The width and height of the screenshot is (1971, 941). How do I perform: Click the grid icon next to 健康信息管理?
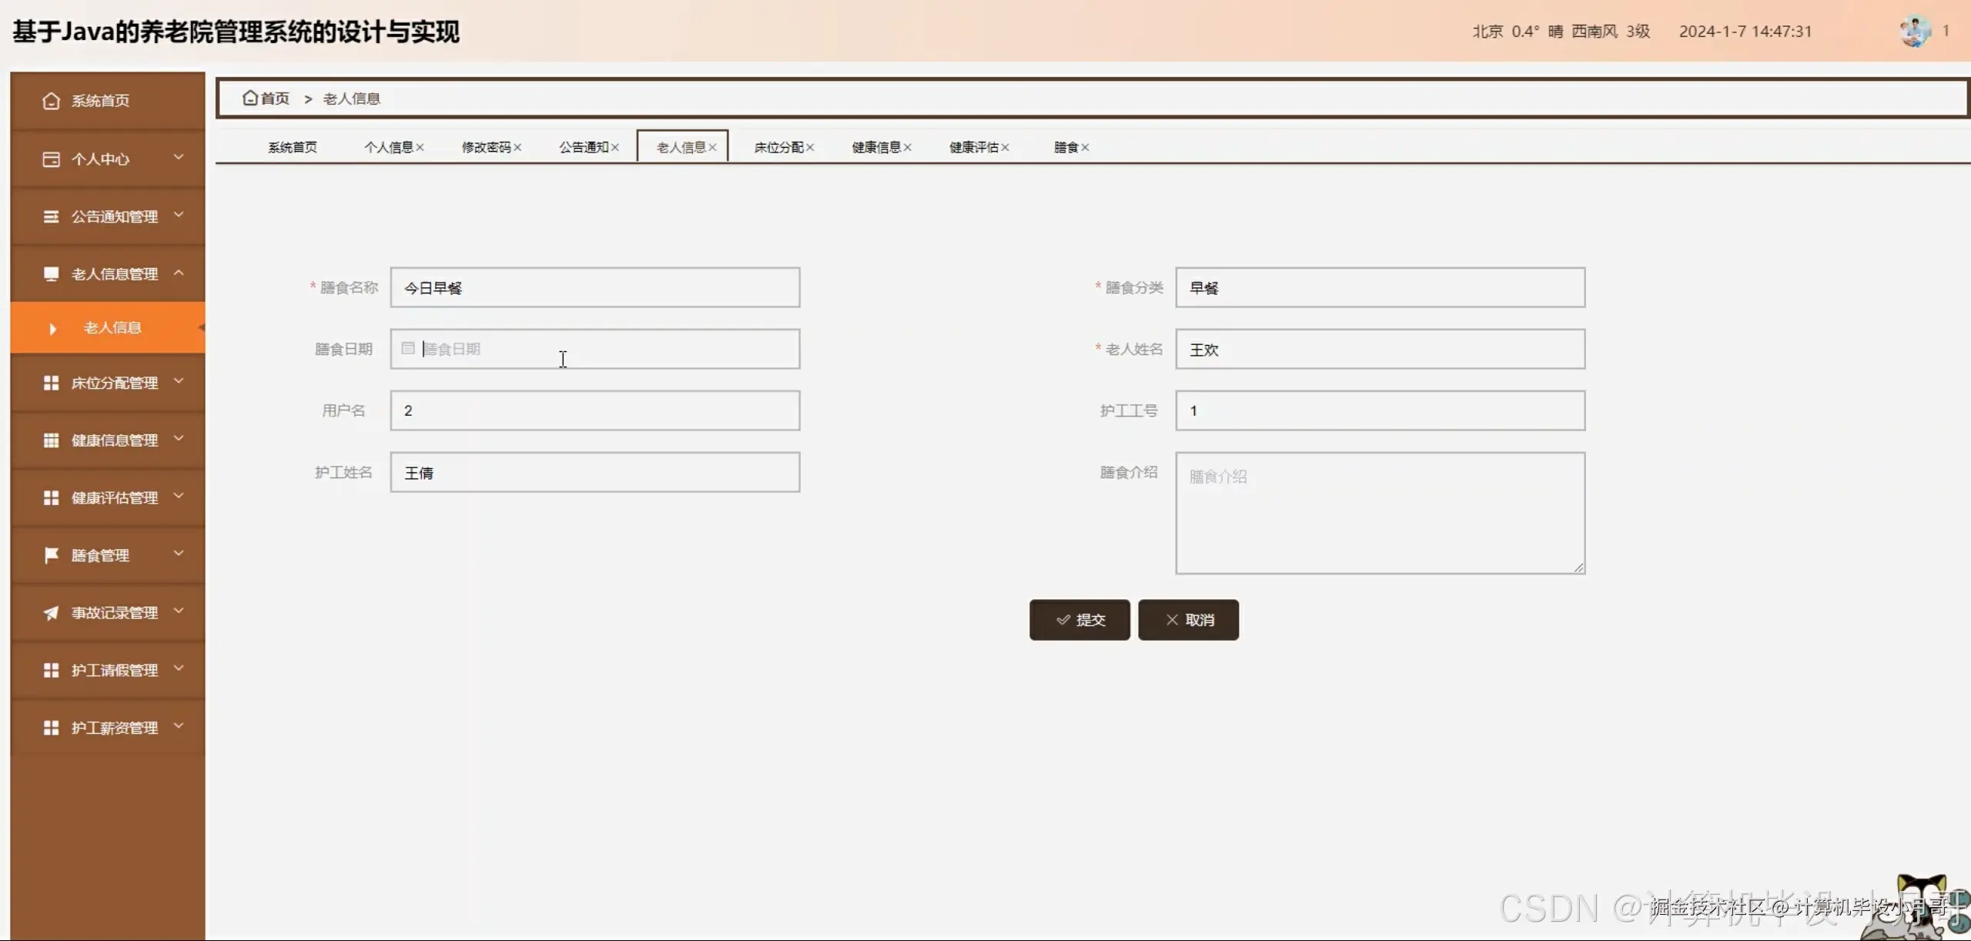click(x=51, y=440)
